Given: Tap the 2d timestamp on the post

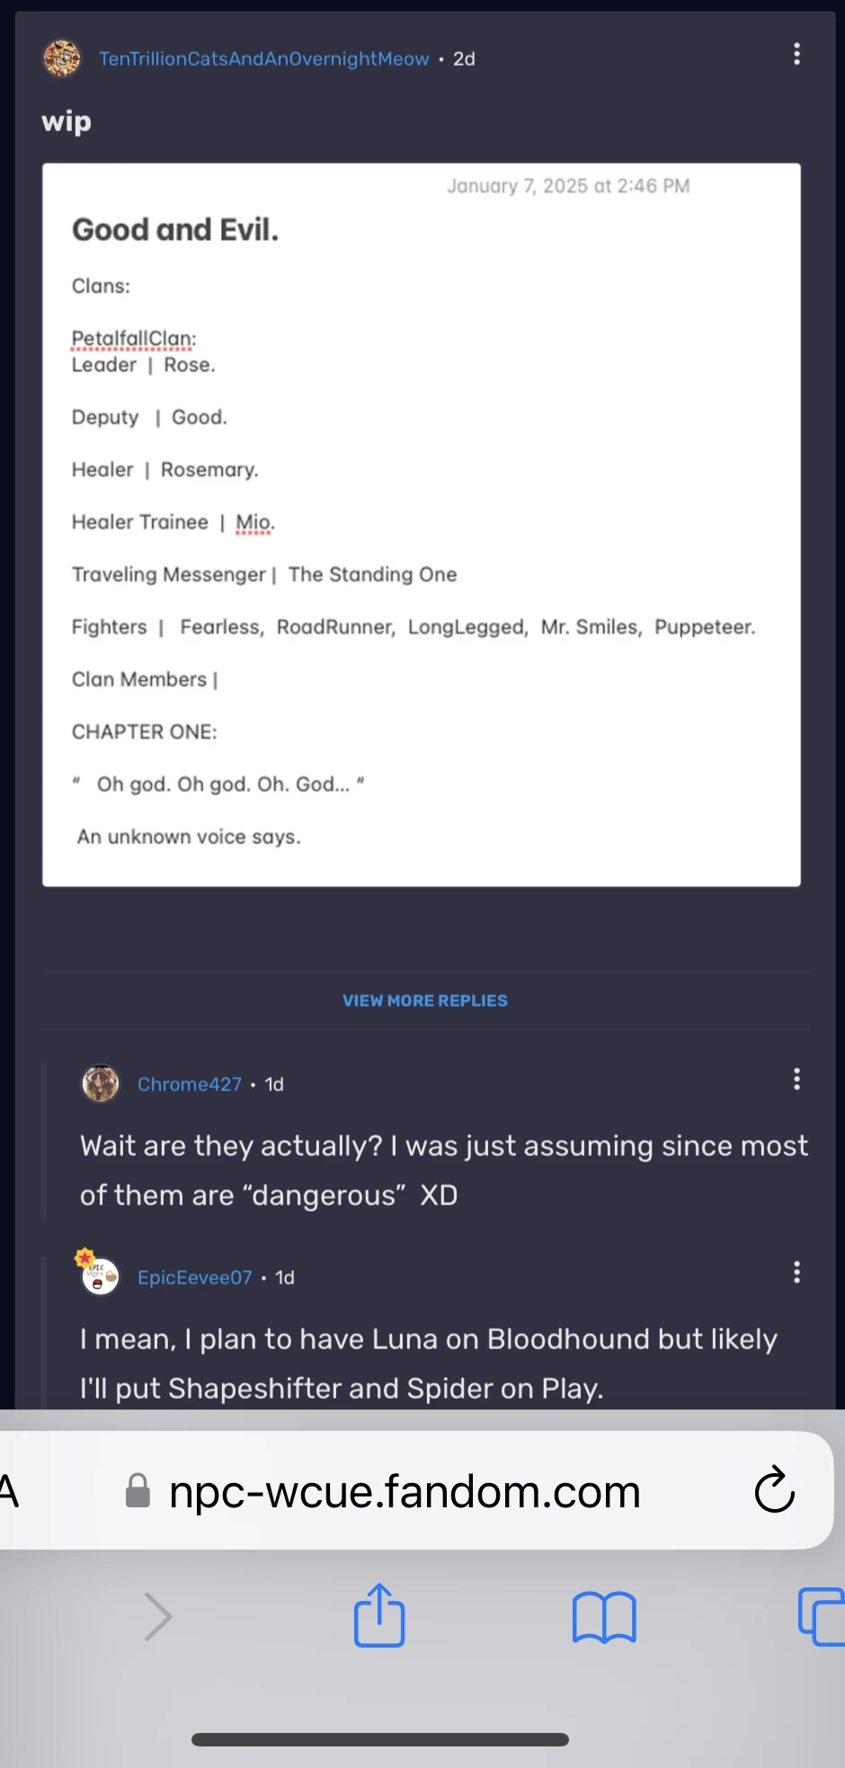Looking at the screenshot, I should pos(464,58).
